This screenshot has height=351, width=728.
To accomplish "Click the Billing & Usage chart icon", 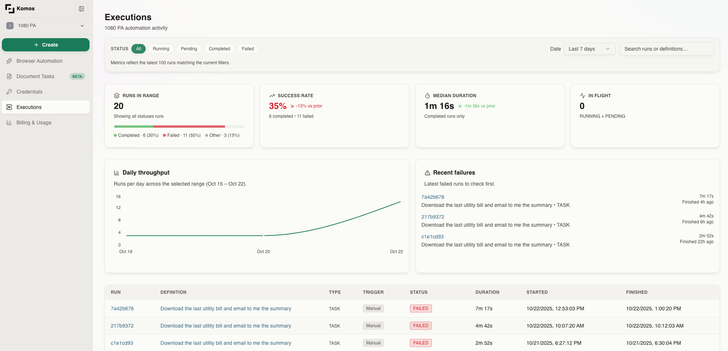I will pyautogui.click(x=9, y=123).
